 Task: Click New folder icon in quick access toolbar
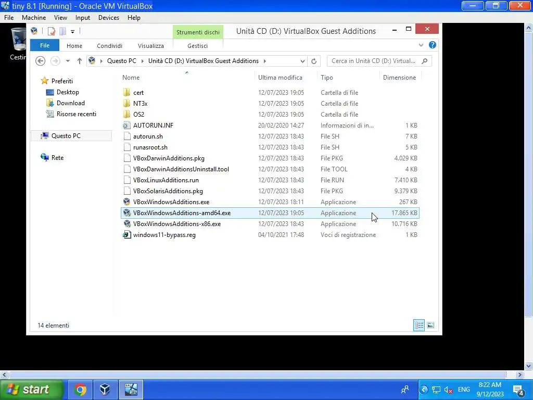(62, 31)
